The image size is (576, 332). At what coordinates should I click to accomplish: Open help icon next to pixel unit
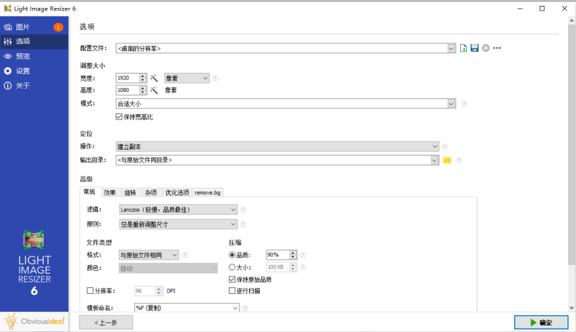tap(215, 78)
